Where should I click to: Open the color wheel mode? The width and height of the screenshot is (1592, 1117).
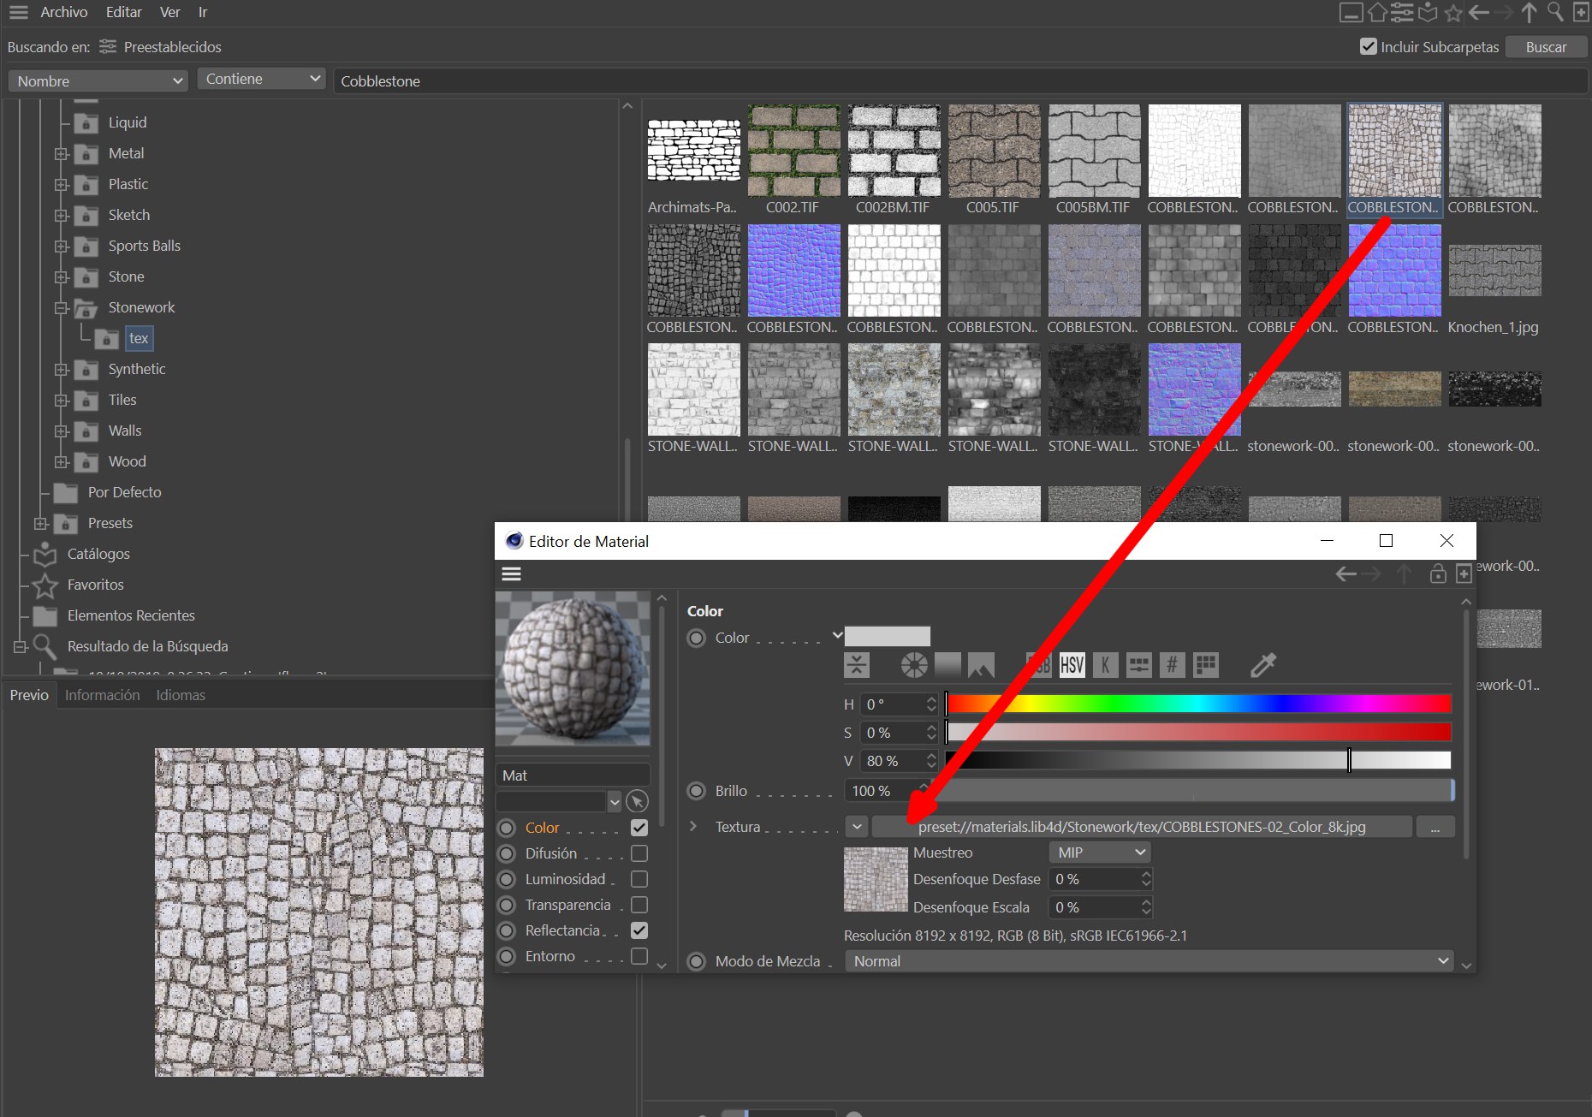(913, 665)
